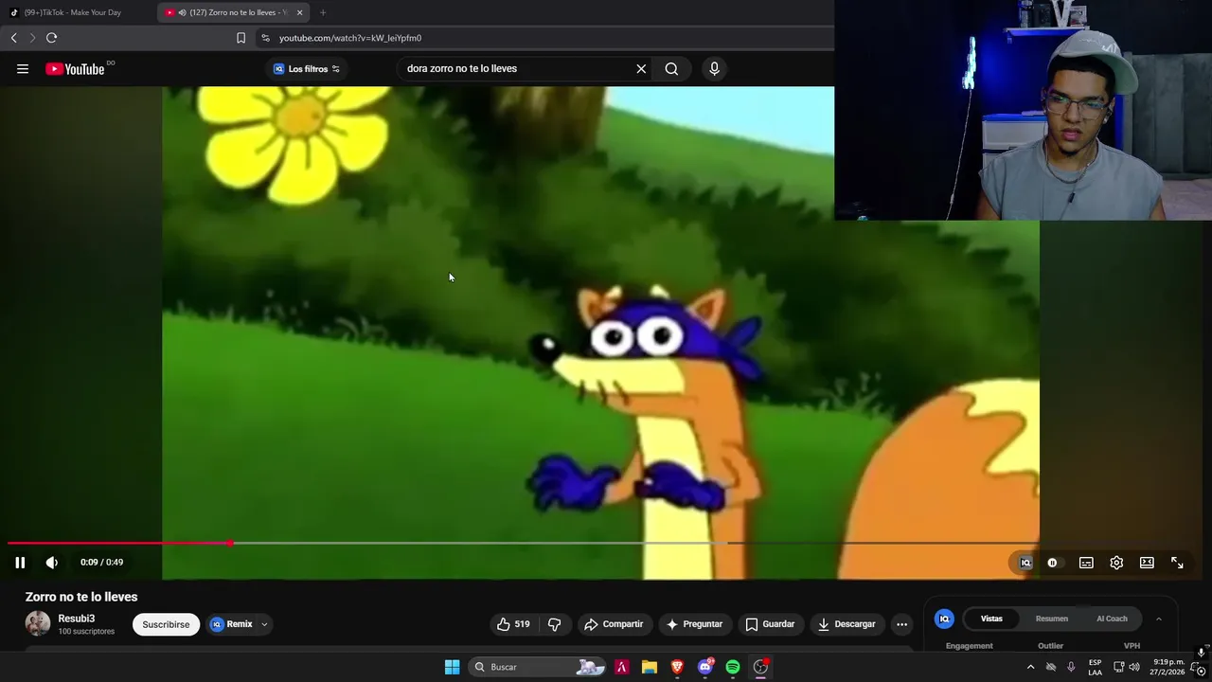Image resolution: width=1212 pixels, height=682 pixels.
Task: Go to the YouTube home logo
Action: click(x=75, y=68)
